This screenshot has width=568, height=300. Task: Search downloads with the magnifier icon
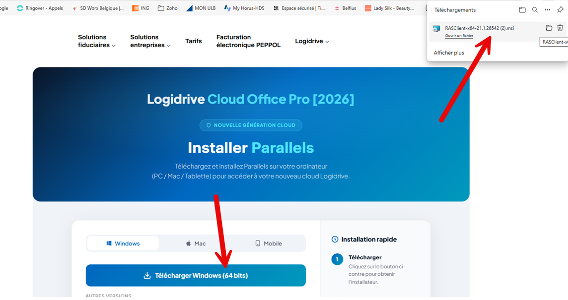coord(535,10)
